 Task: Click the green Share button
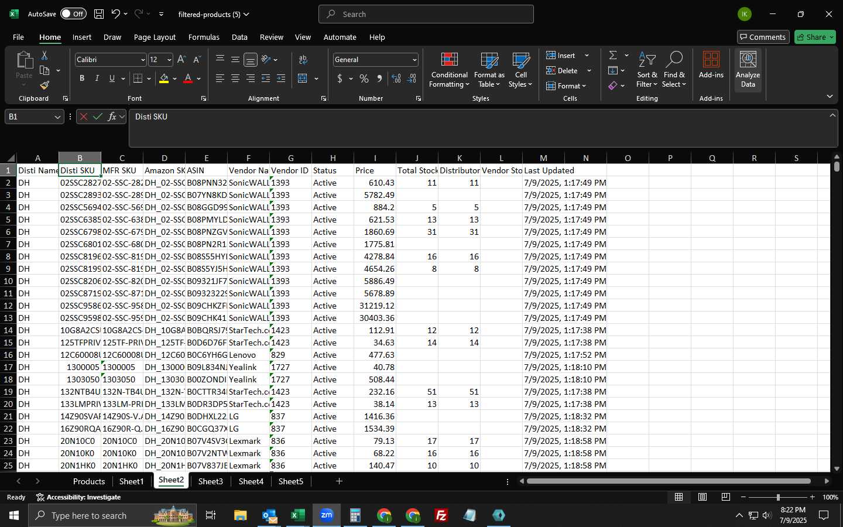coord(815,37)
